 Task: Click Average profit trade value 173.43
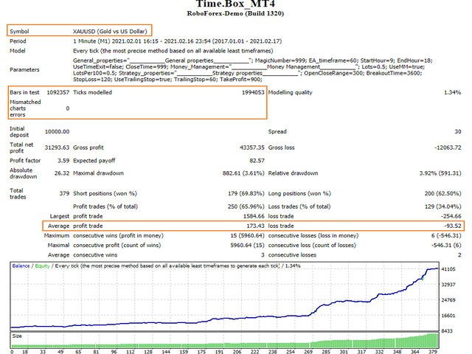coord(255,226)
